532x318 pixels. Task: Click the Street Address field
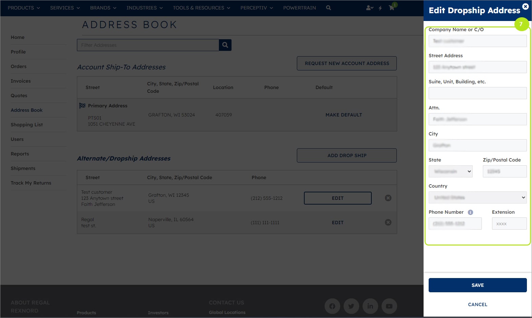[478, 67]
